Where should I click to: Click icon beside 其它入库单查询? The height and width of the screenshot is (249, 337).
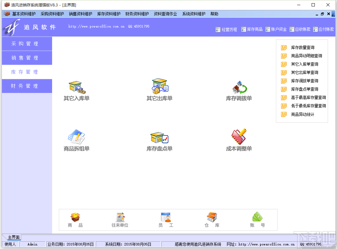pyautogui.click(x=284, y=64)
